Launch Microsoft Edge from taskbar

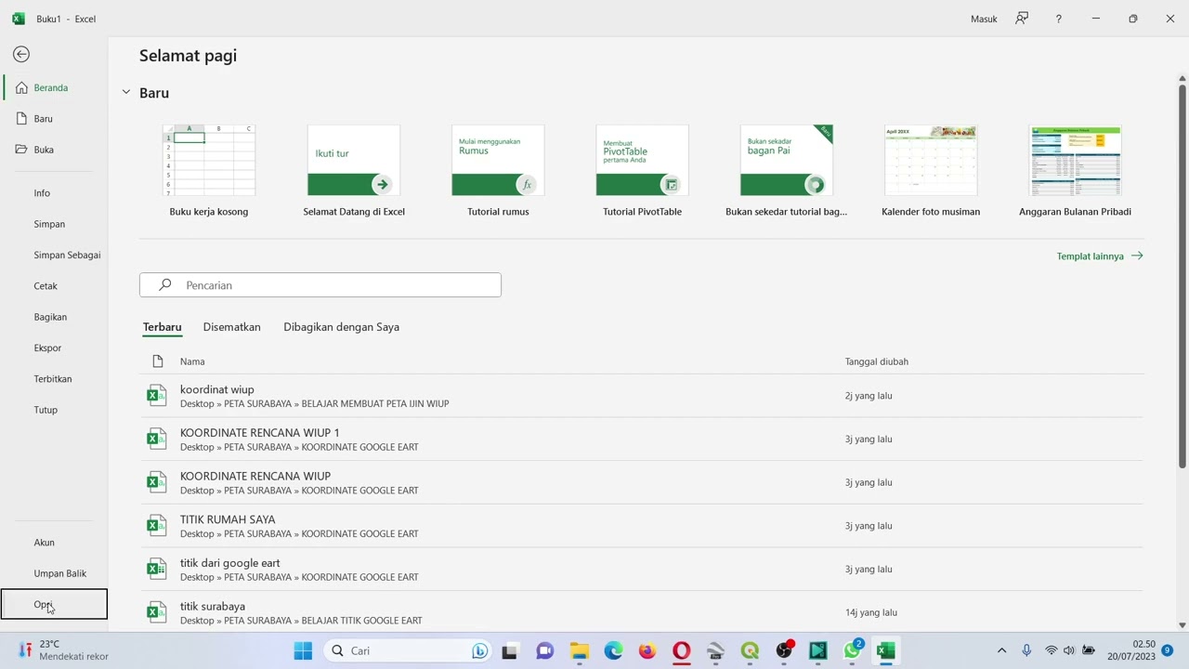click(613, 650)
